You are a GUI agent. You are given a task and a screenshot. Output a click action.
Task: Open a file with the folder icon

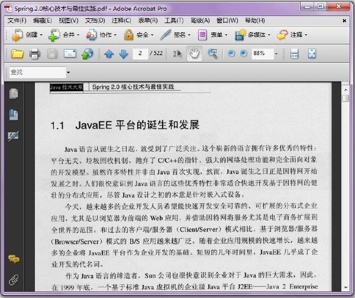(x=17, y=54)
